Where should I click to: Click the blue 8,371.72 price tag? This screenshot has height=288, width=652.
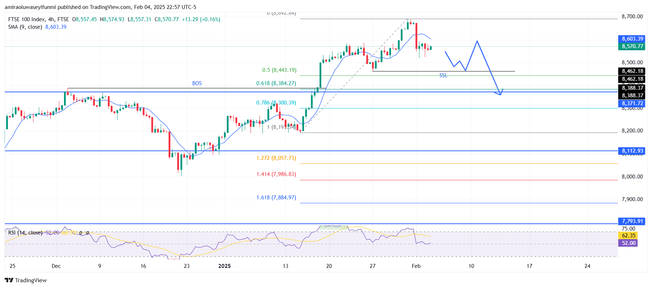click(x=632, y=103)
